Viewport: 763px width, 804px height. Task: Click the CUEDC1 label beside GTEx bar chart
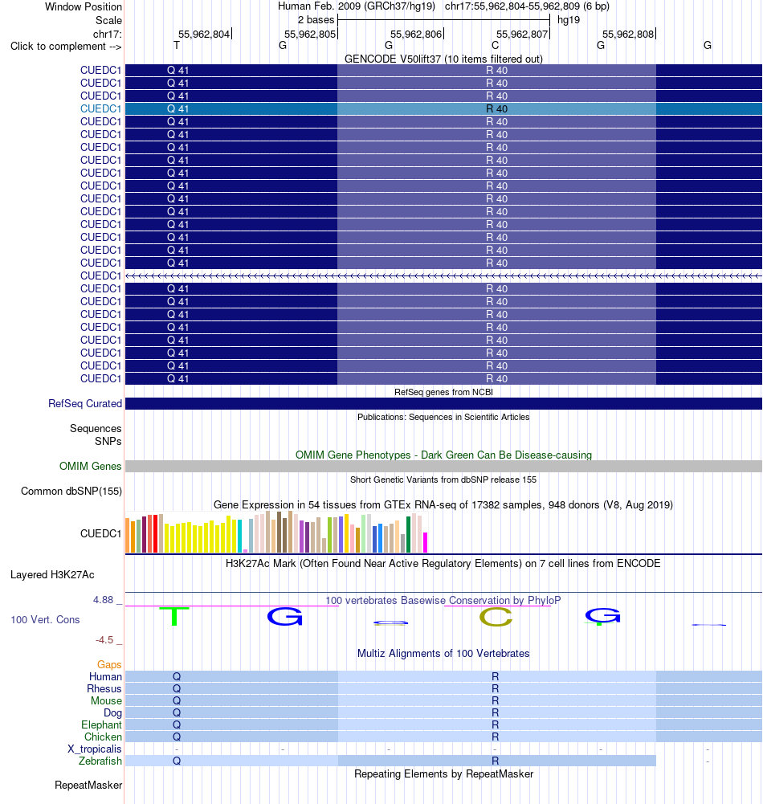pos(100,534)
